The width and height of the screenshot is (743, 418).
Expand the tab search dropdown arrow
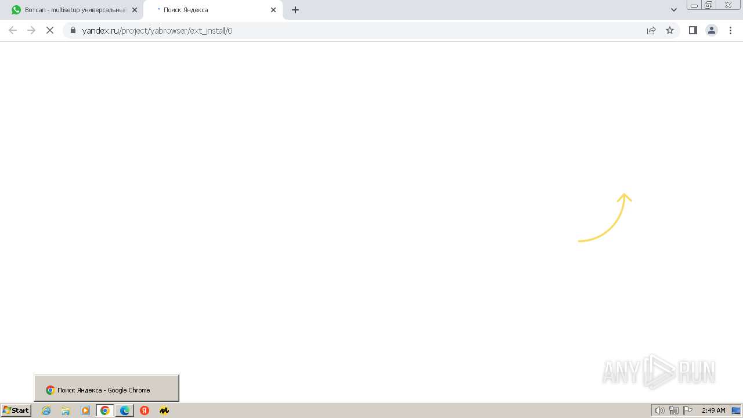pyautogui.click(x=674, y=10)
